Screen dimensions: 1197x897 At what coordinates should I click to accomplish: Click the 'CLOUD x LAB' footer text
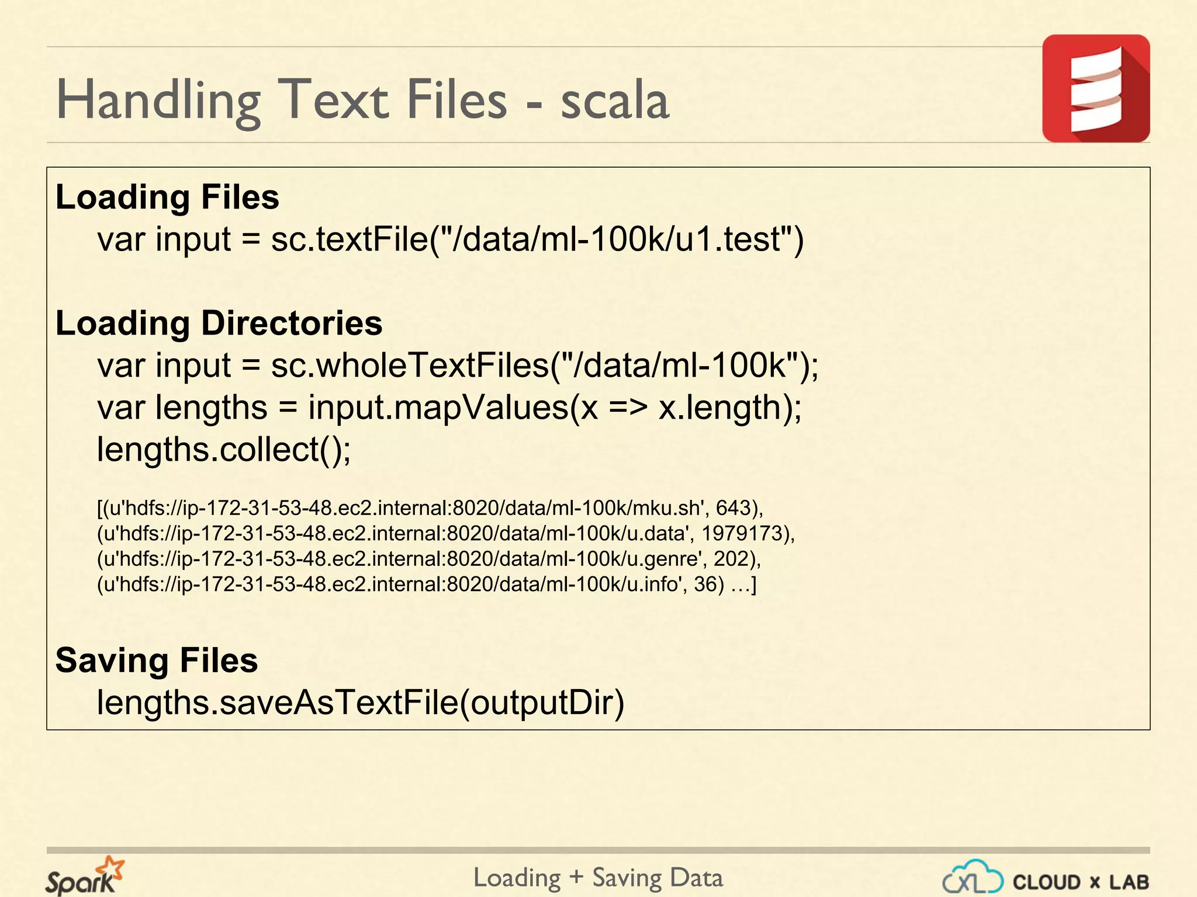point(1081,882)
